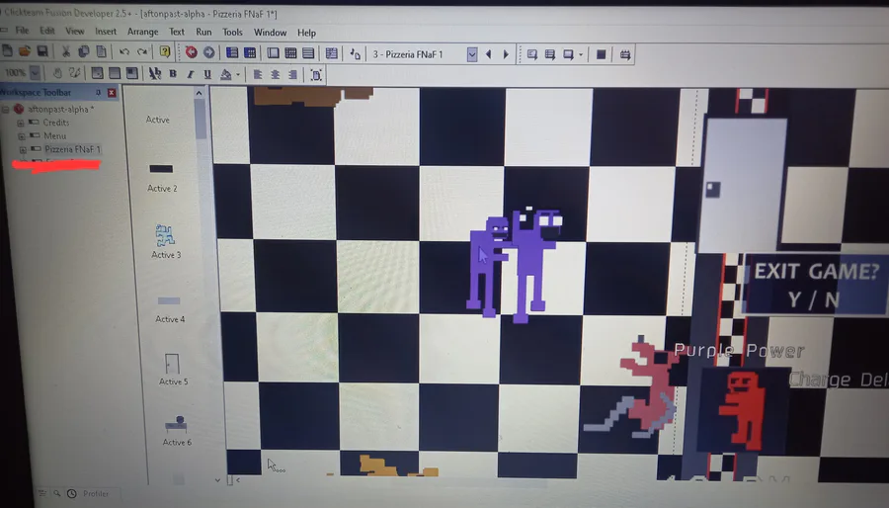Image resolution: width=889 pixels, height=508 pixels.
Task: Select the Pizzeria FNaF 1 frame in workspace
Action: 72,149
